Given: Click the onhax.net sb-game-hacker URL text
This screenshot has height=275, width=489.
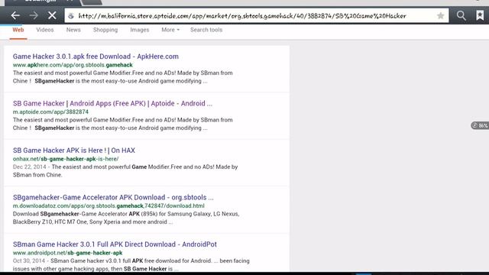Looking at the screenshot, I should 66,159.
